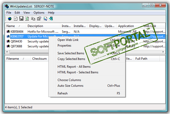The image size is (170, 114).
Task: Click the horizontal scrollbar thumb
Action: pyautogui.click(x=29, y=52)
